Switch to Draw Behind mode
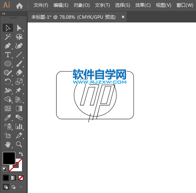Image resolution: width=196 pixels, height=193 pixels. pyautogui.click(x=13, y=187)
